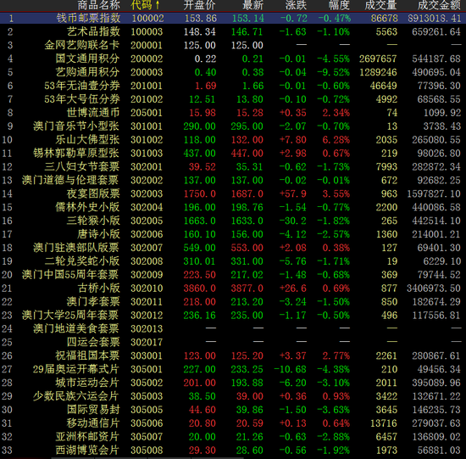Select the 夜宴图版票 row
466x459 pixels.
233,193
